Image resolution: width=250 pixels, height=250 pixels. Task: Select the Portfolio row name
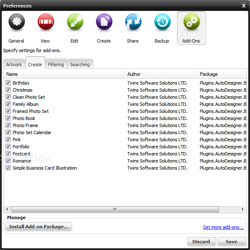[x=21, y=147]
